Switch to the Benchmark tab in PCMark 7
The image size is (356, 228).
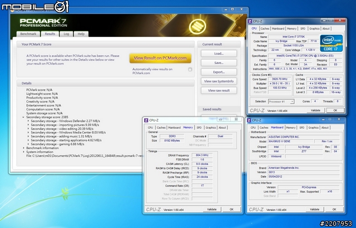coord(28,34)
